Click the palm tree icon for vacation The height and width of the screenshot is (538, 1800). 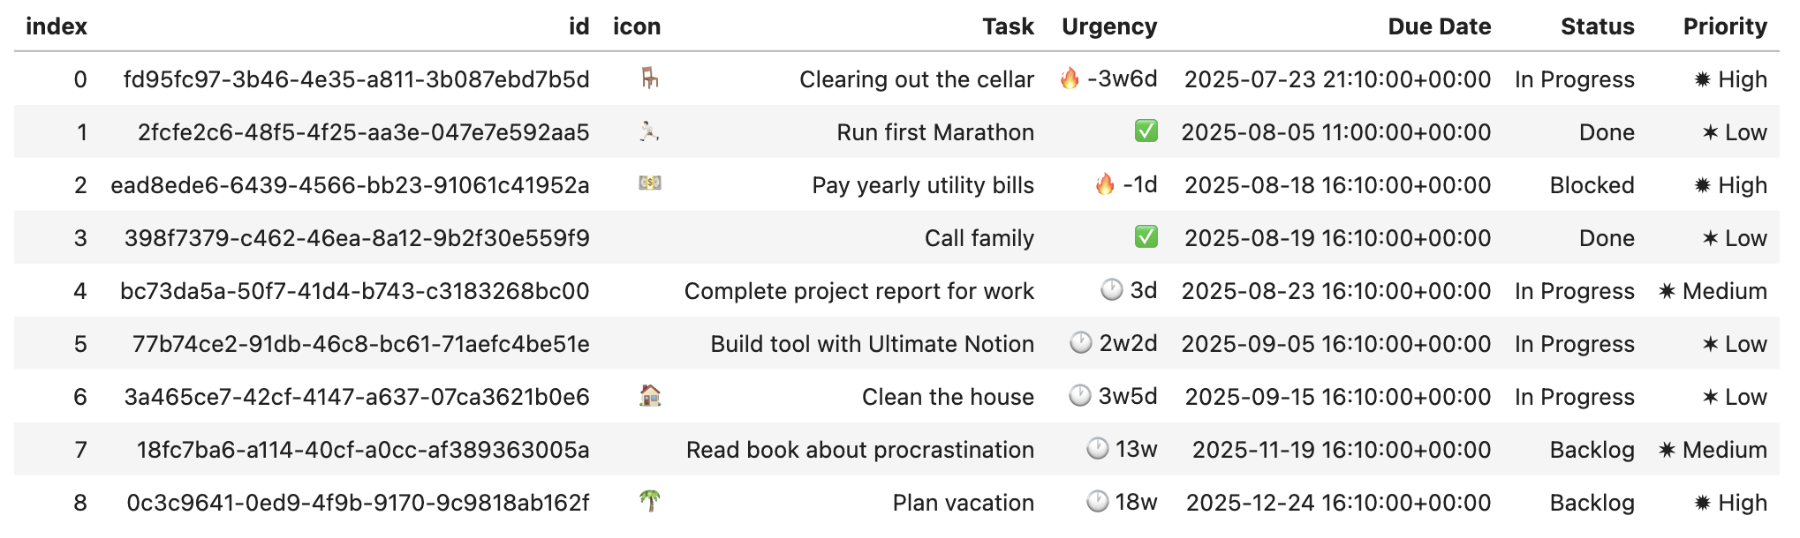[x=650, y=501]
